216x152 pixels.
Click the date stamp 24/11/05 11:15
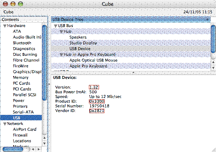(x=198, y=12)
